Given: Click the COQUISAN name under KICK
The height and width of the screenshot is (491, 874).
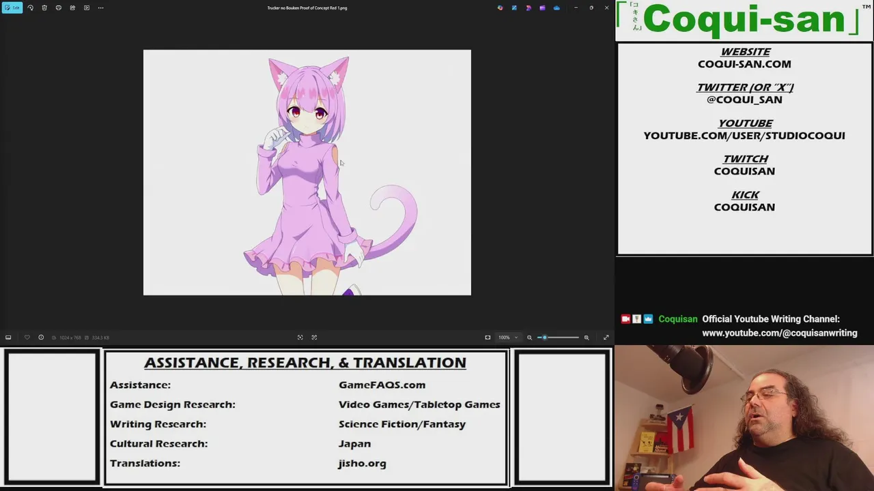Looking at the screenshot, I should 744,207.
